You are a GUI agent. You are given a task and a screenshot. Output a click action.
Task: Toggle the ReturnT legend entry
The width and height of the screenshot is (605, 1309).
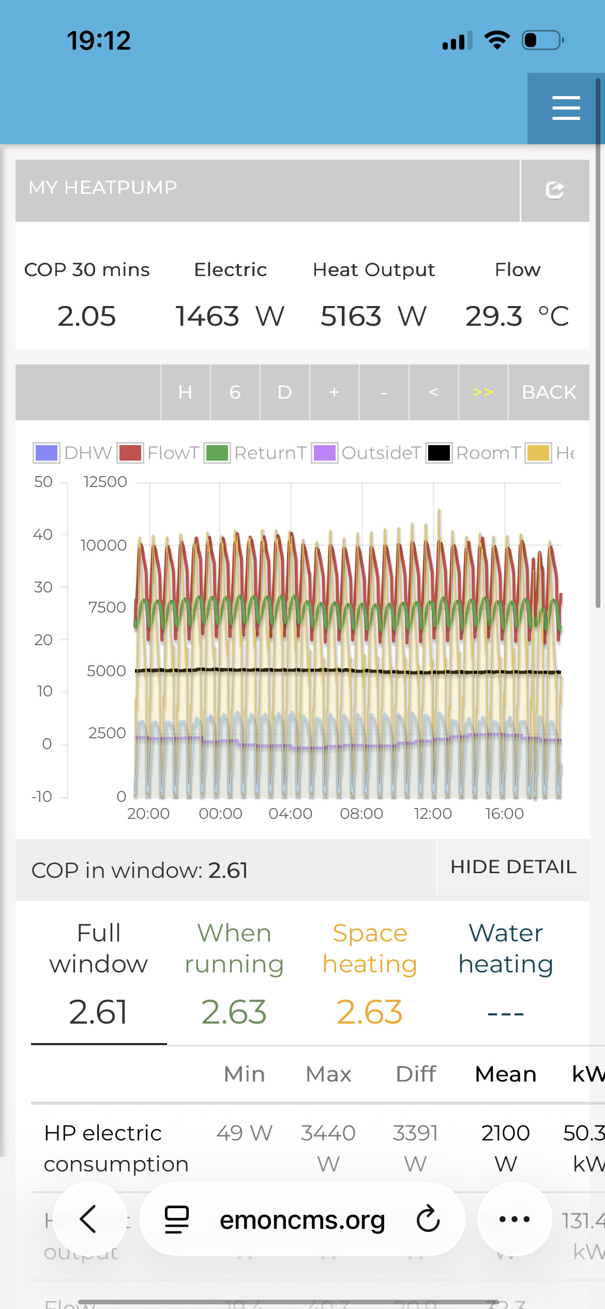[x=256, y=453]
